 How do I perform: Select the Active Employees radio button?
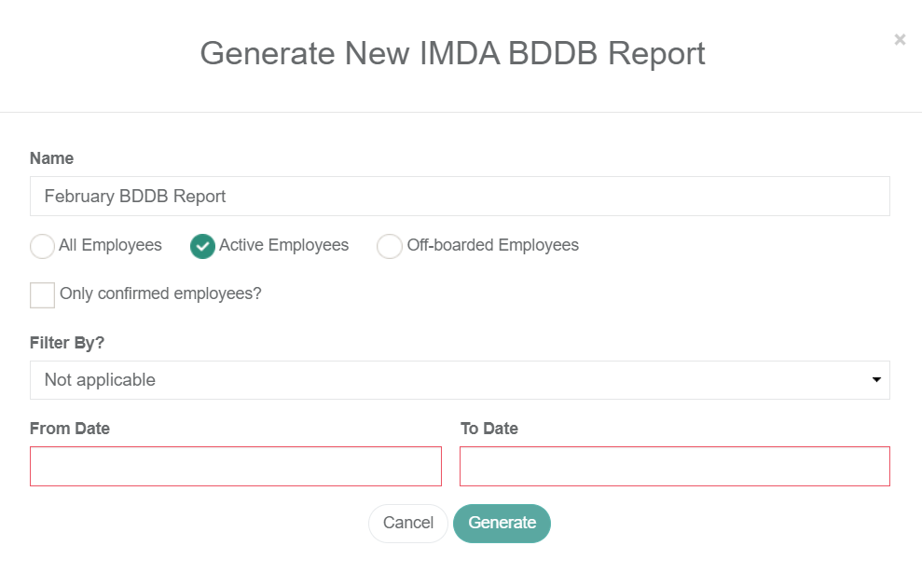(x=202, y=246)
